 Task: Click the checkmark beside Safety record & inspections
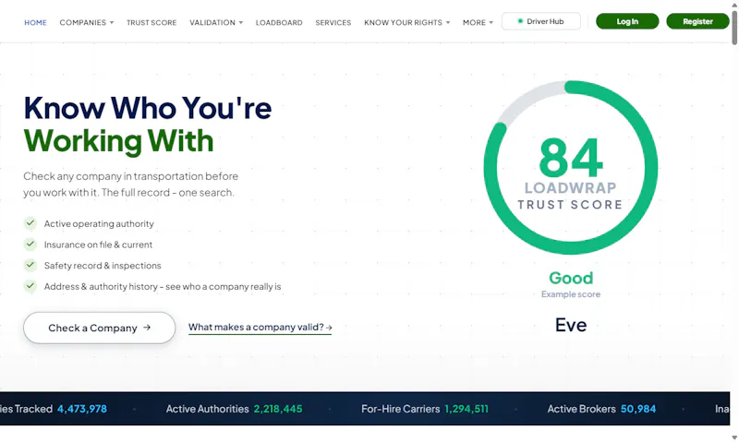tap(30, 265)
